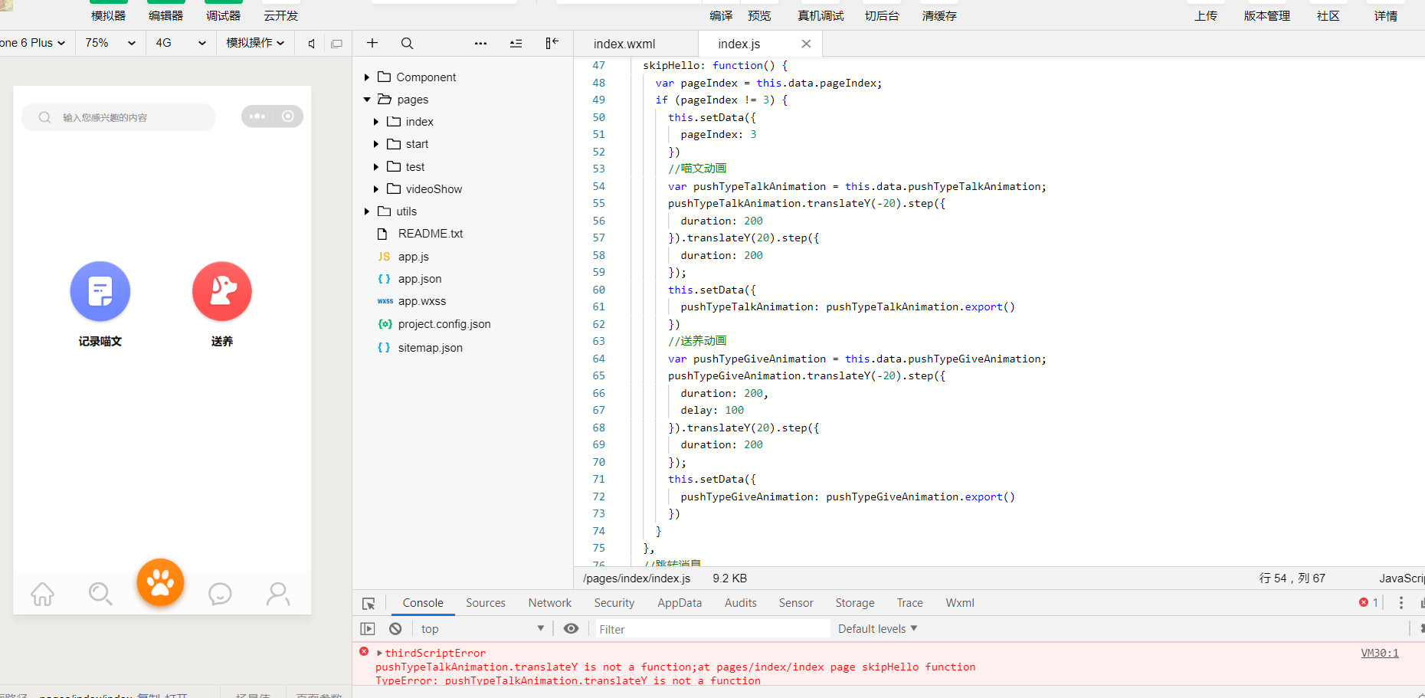Toggle the console eye live expression icon
The width and height of the screenshot is (1425, 698).
(571, 629)
